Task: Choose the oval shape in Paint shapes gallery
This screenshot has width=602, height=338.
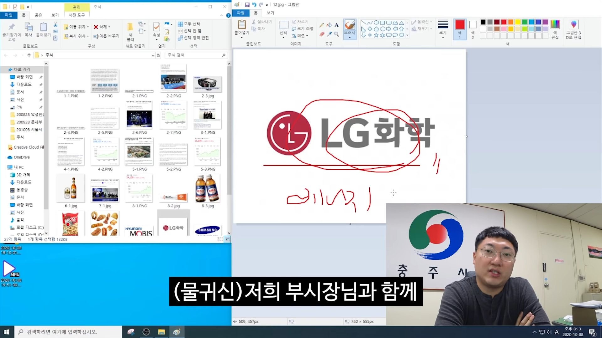Action: (376, 23)
